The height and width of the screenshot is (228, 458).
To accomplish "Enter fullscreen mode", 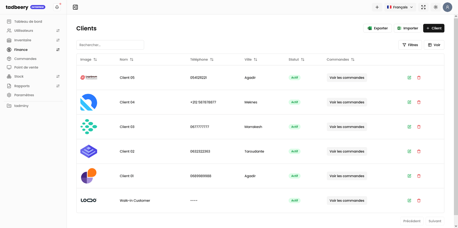I will 423,7.
